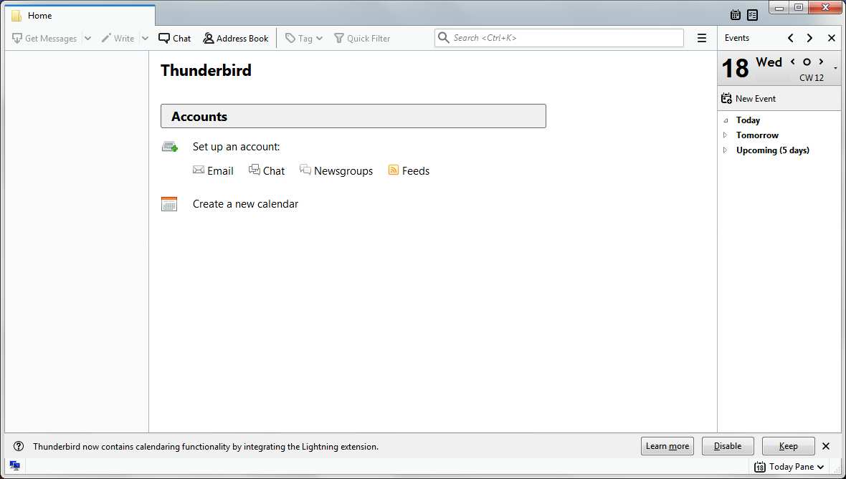This screenshot has height=479, width=846.
Task: Click the CW 12 calendar week label
Action: (x=812, y=78)
